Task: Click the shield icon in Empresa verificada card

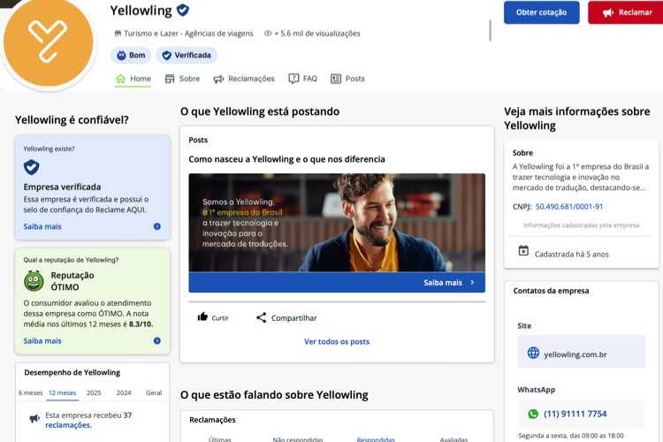Action: (x=31, y=167)
